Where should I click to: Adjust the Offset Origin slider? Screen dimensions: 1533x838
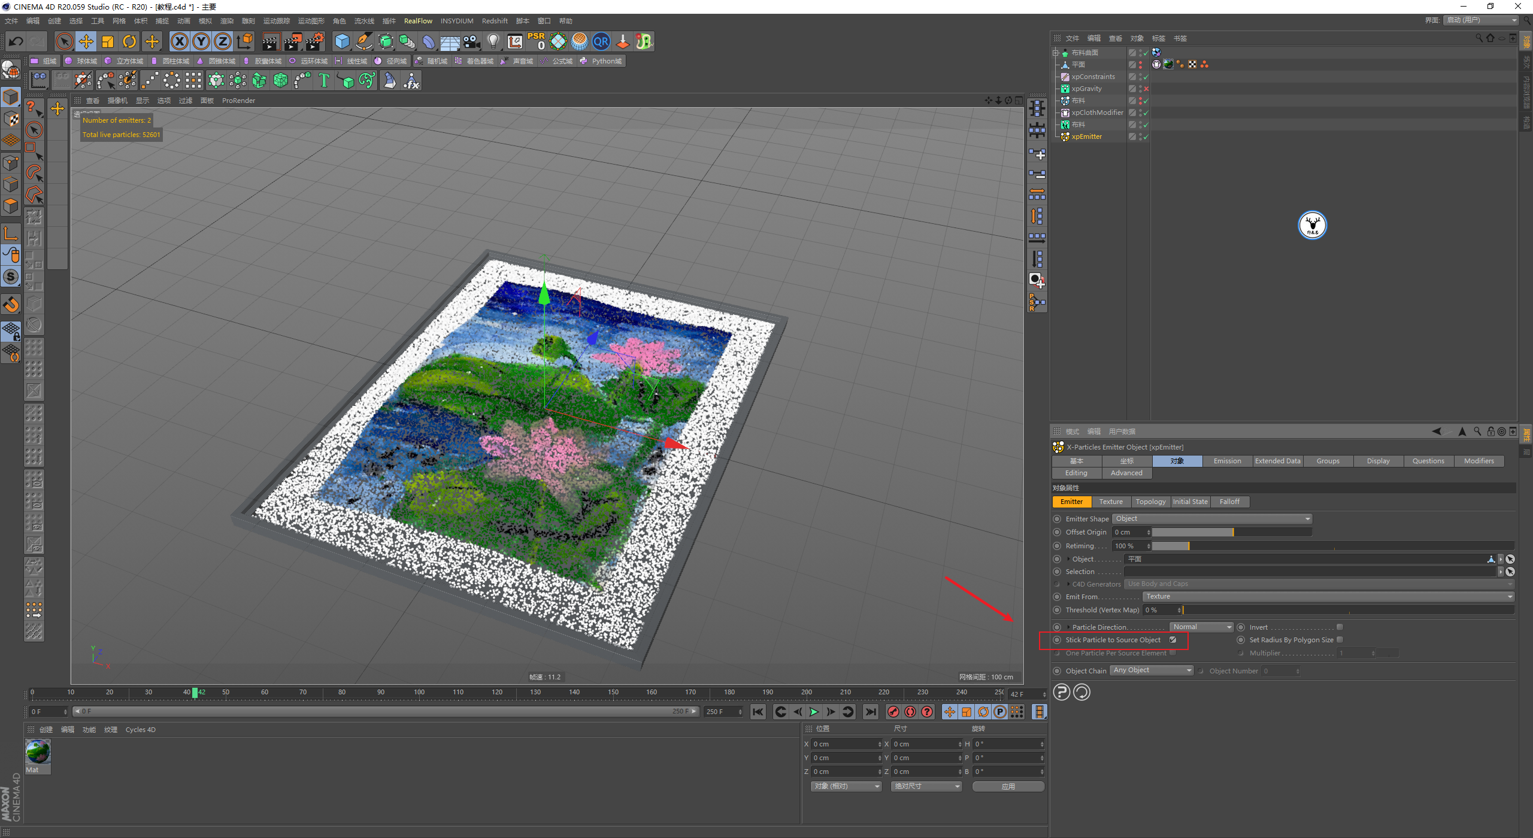(1232, 532)
